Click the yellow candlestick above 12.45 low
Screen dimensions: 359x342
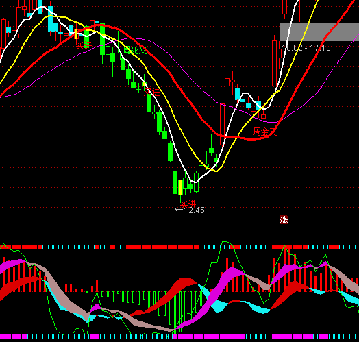pyautogui.click(x=180, y=187)
